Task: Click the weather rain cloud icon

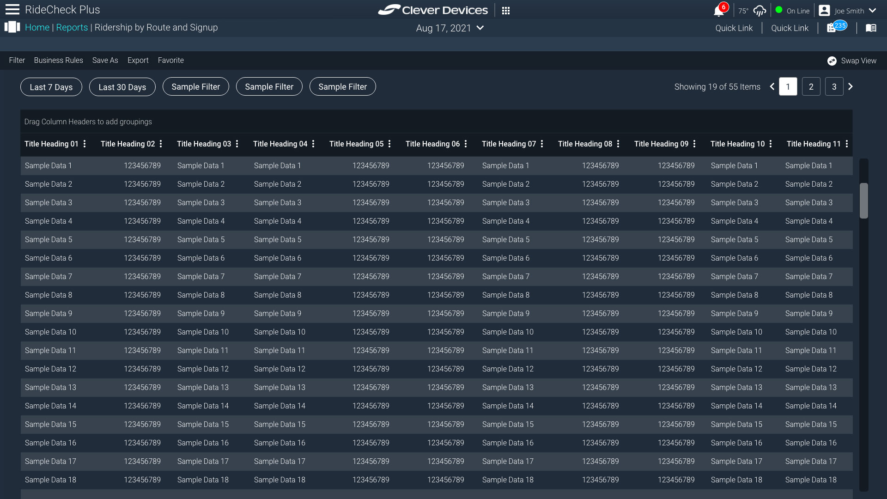Action: 759,11
